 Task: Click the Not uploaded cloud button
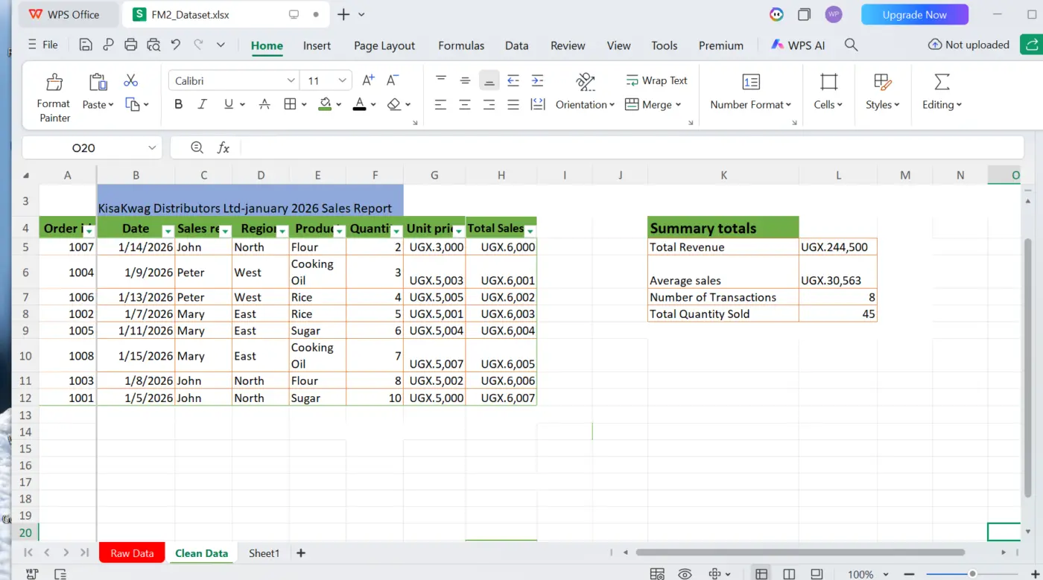tap(968, 45)
